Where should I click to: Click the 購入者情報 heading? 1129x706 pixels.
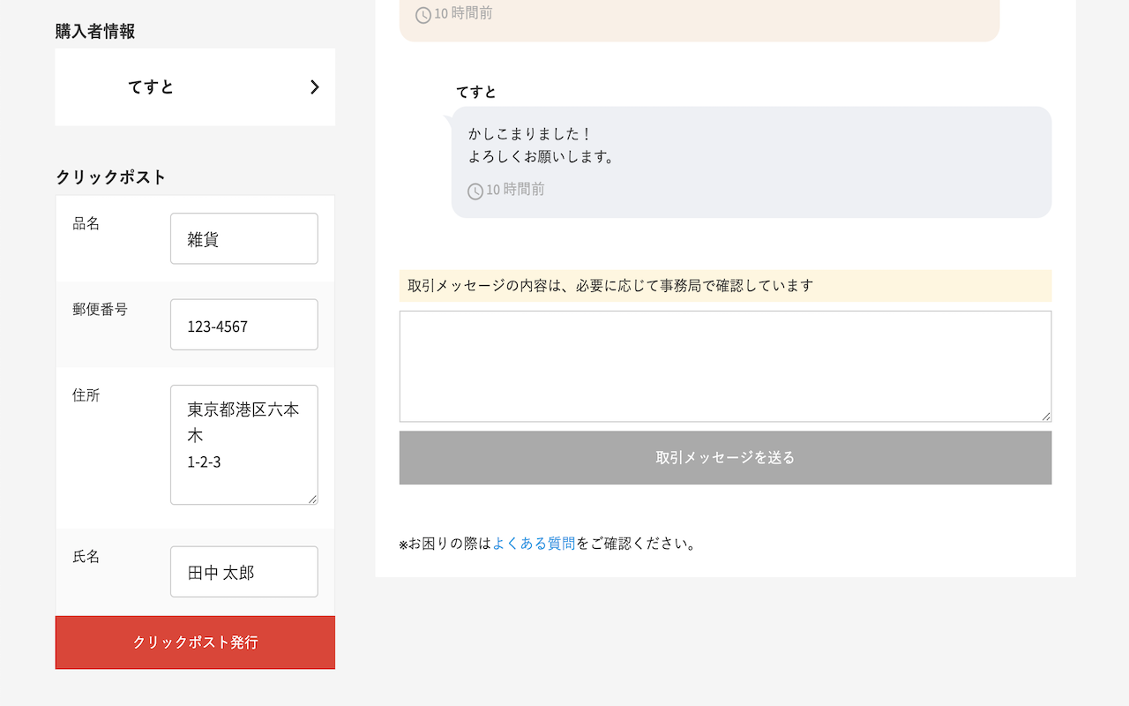95,32
